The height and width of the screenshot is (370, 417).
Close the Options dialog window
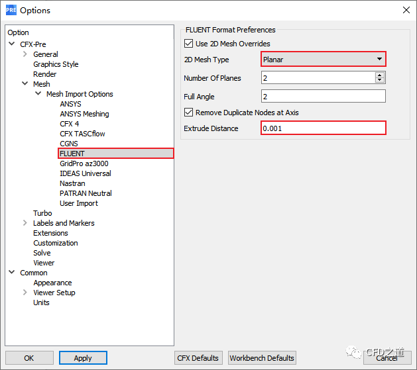(406, 10)
